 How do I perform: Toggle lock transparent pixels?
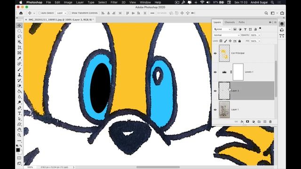tap(221, 41)
